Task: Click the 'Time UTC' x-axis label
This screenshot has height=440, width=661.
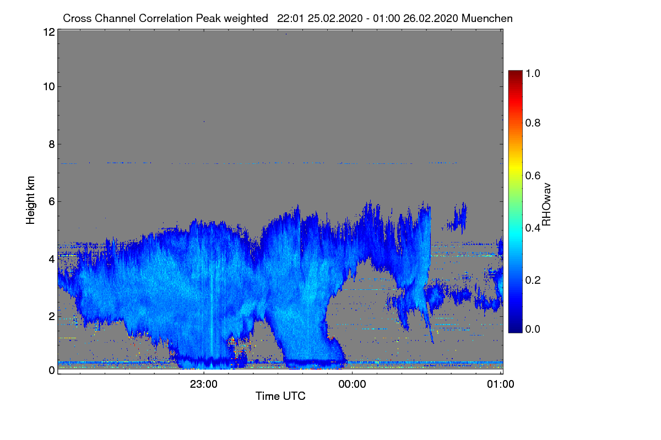Action: click(280, 396)
